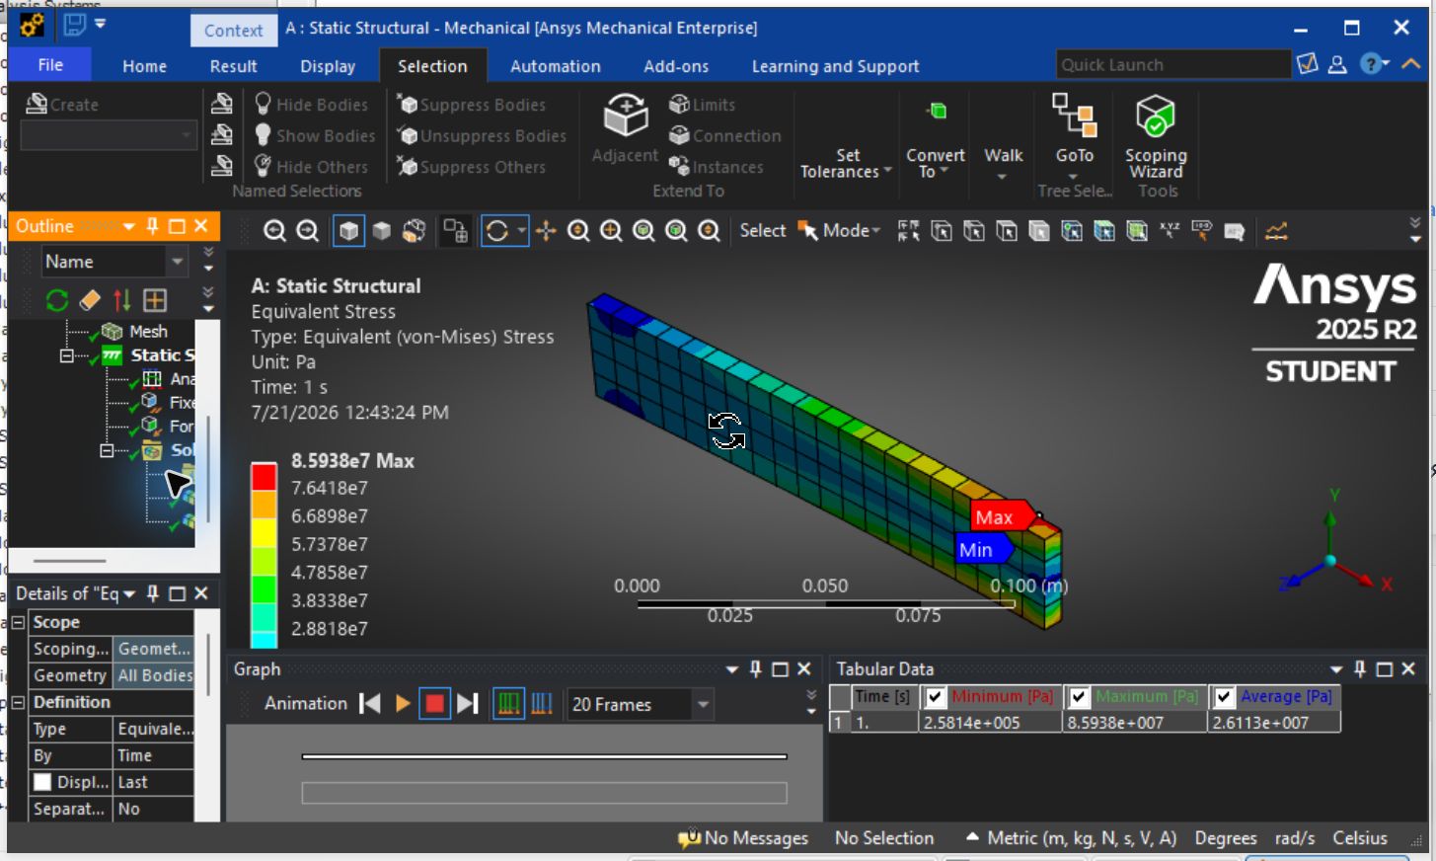Click the Quick Launch search field
The height and width of the screenshot is (861, 1436).
click(1172, 64)
